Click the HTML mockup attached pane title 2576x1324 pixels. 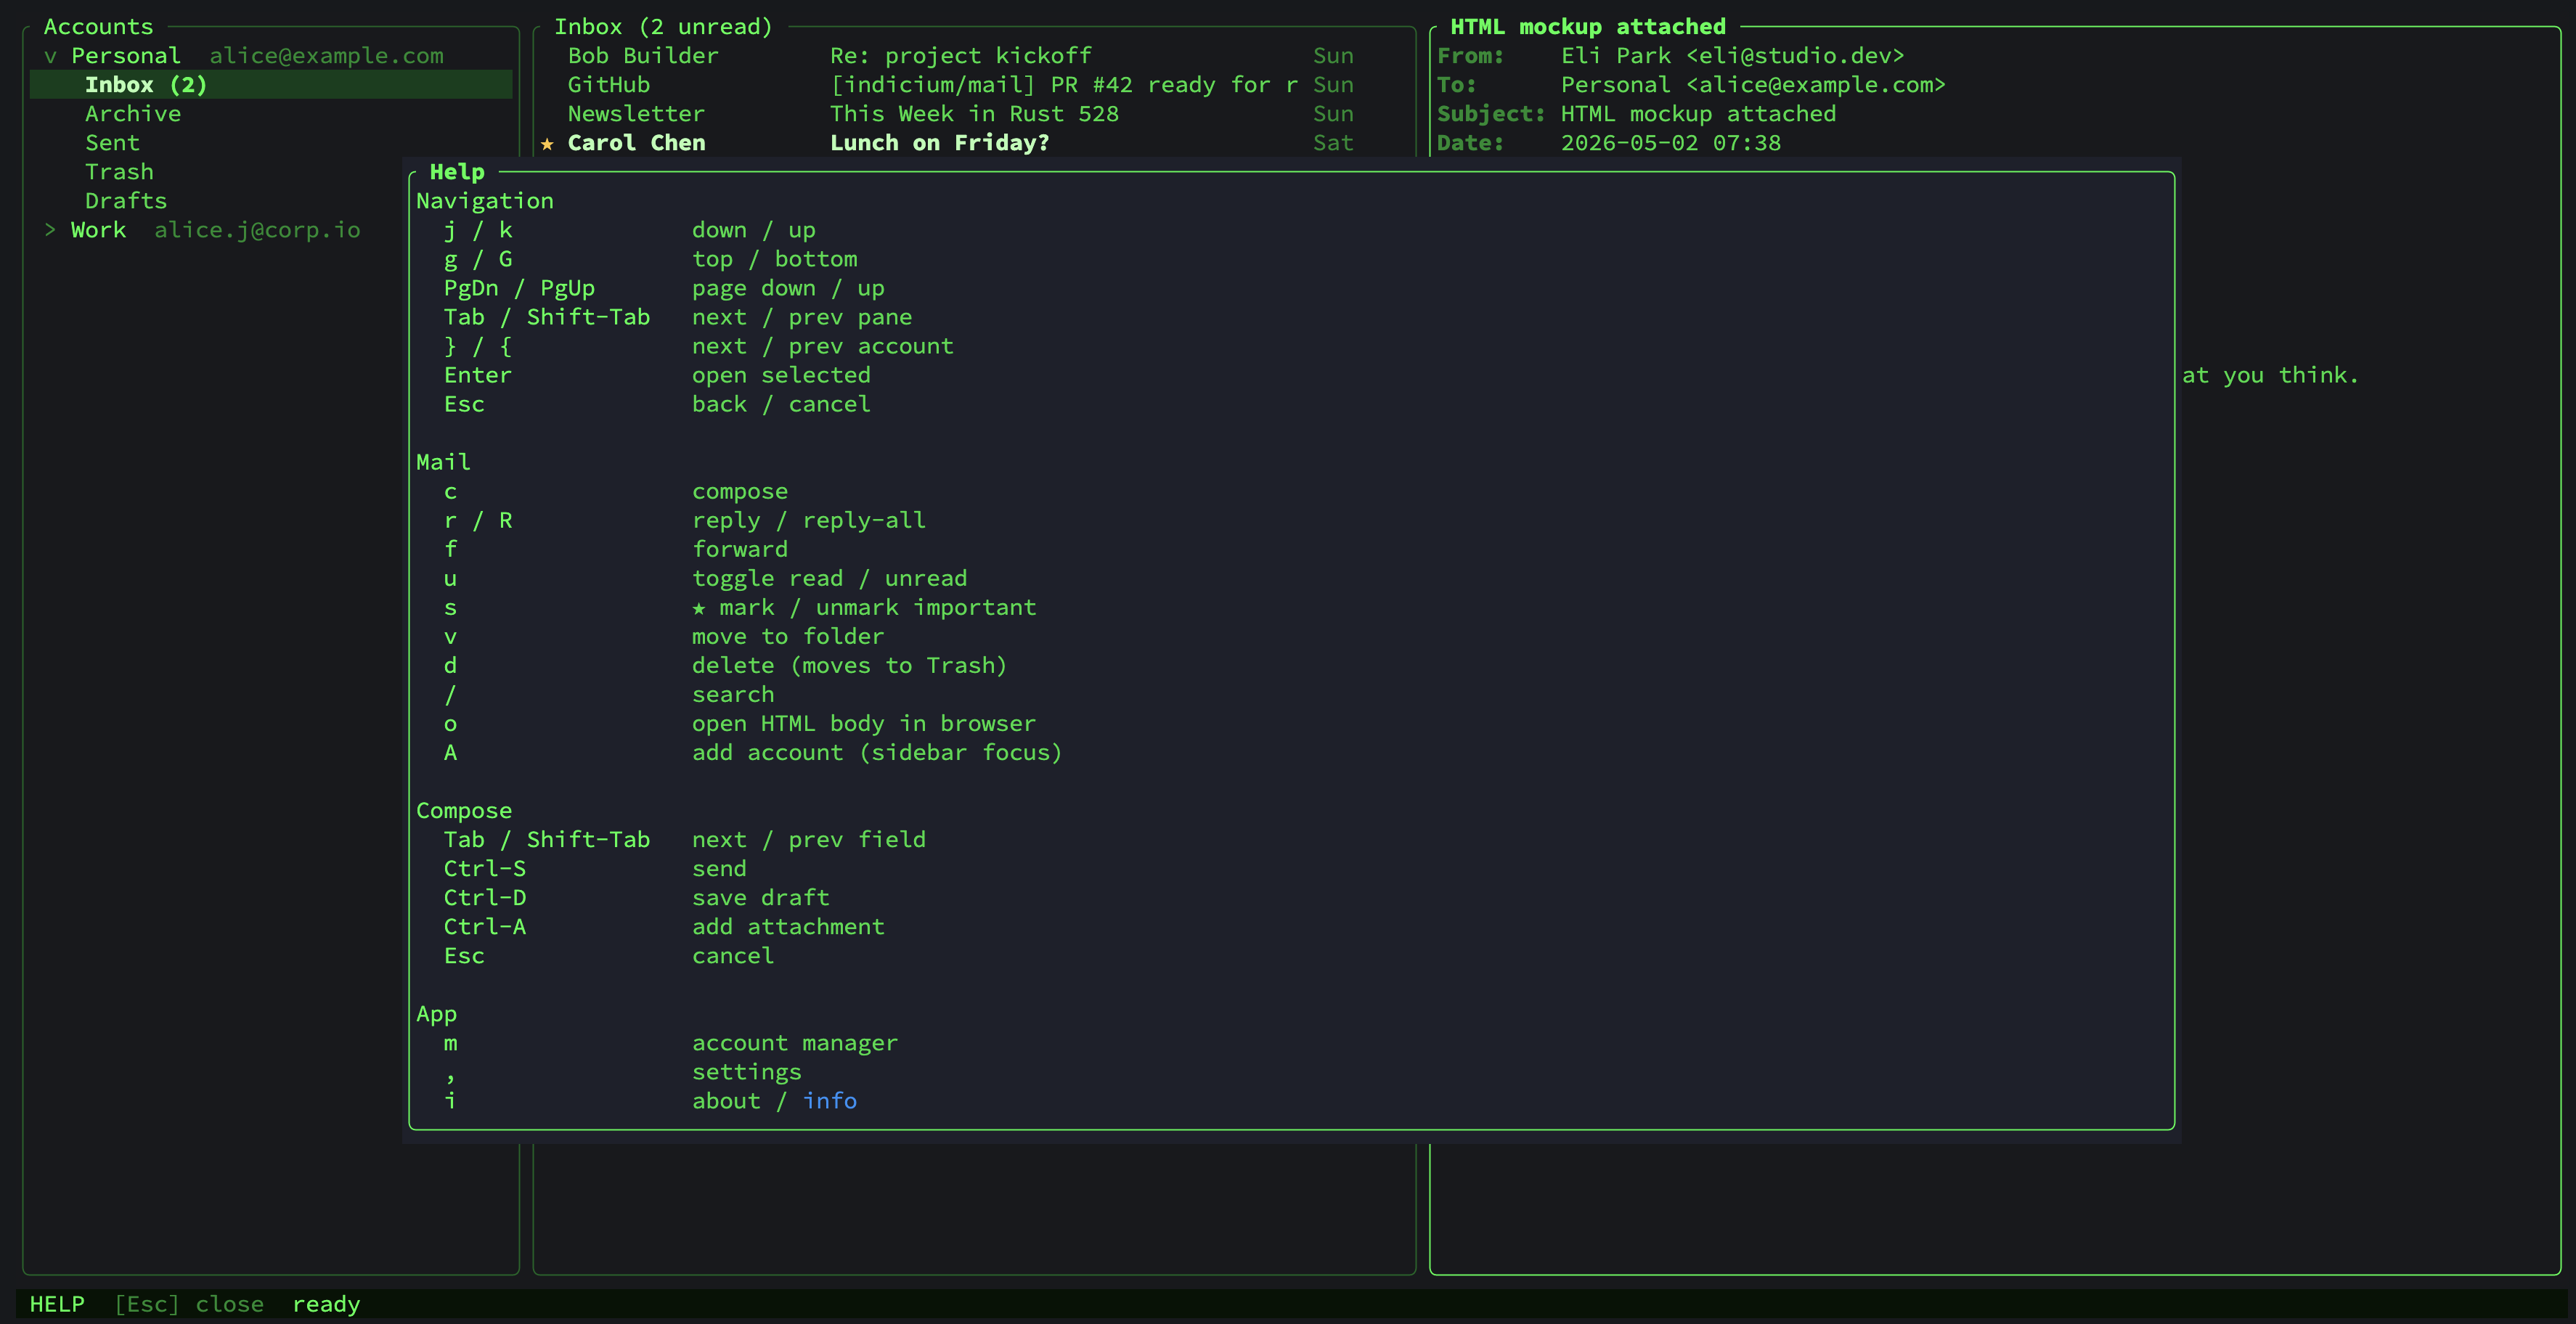point(1588,27)
